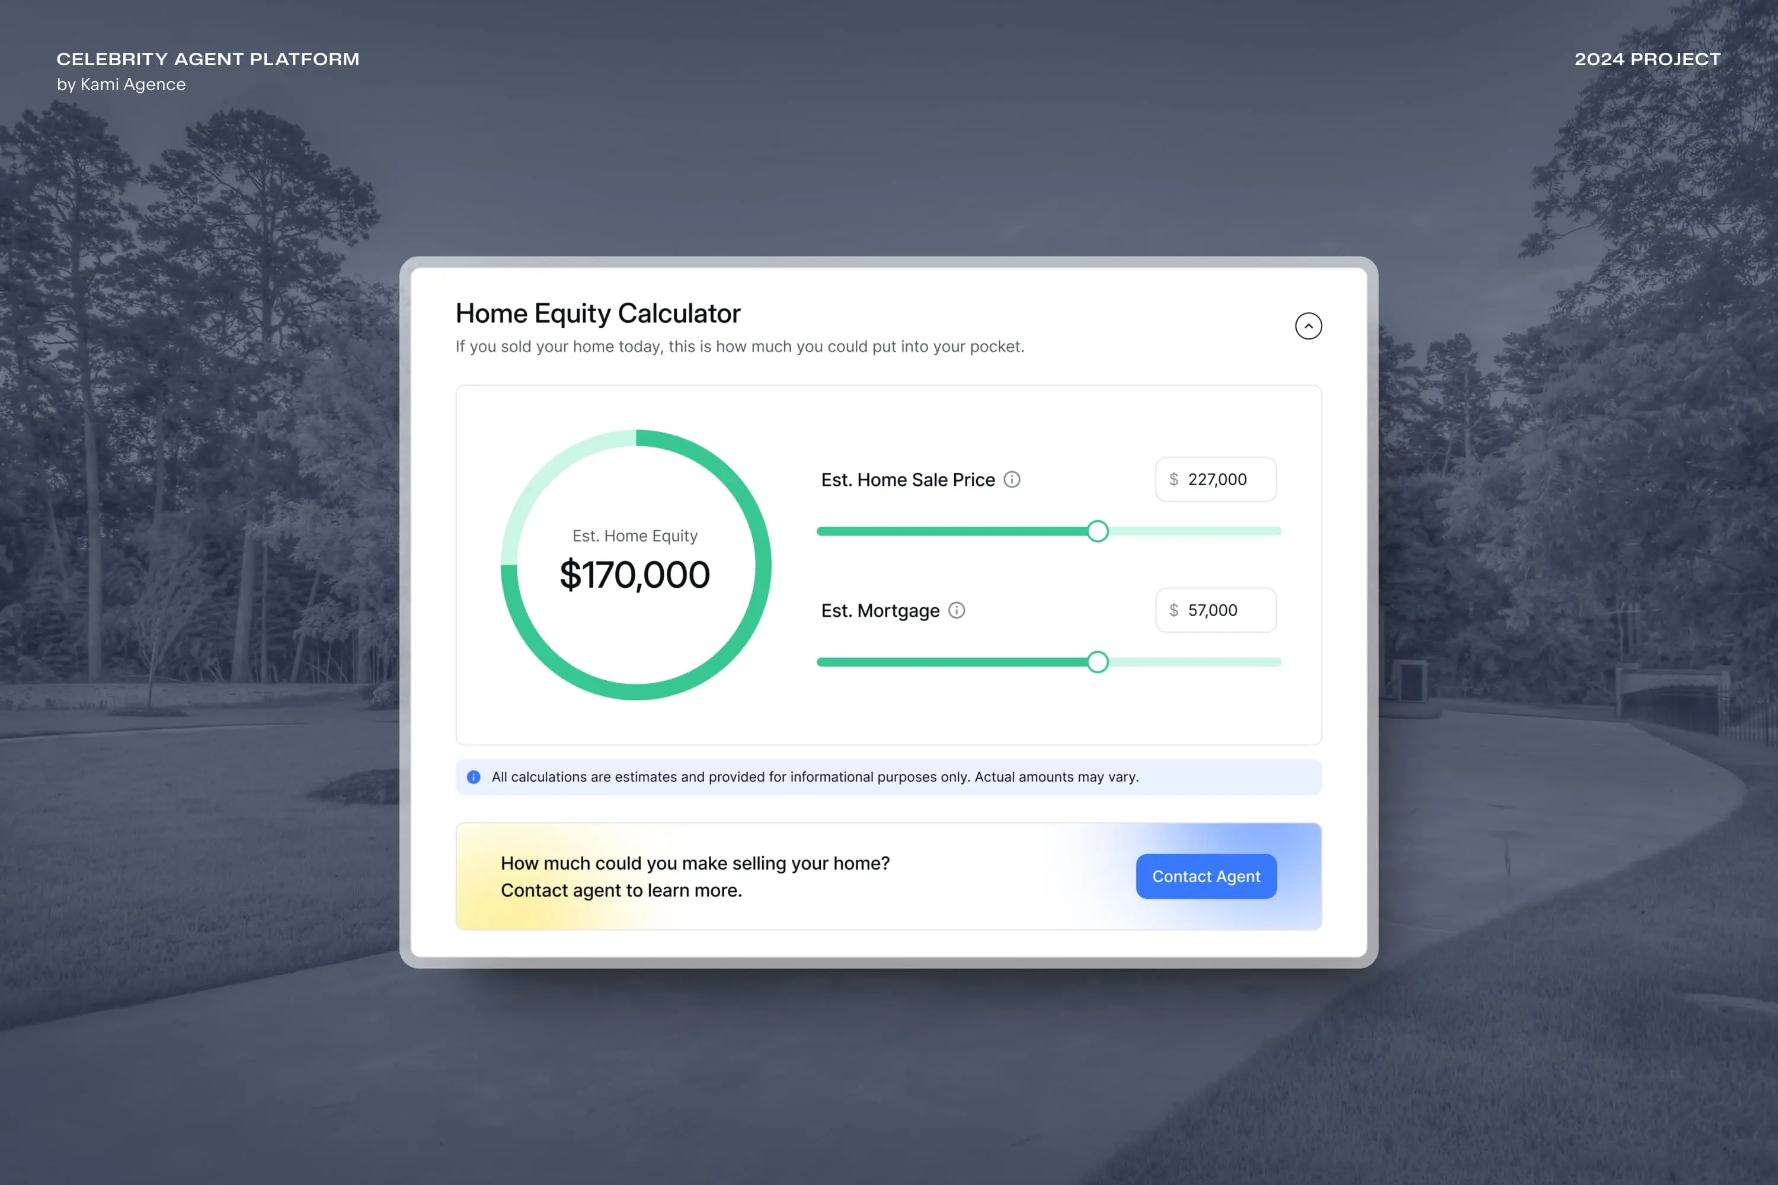Click info icon next to Est. Home Sale Price
Screen dimensions: 1778x1185
pos(1012,479)
